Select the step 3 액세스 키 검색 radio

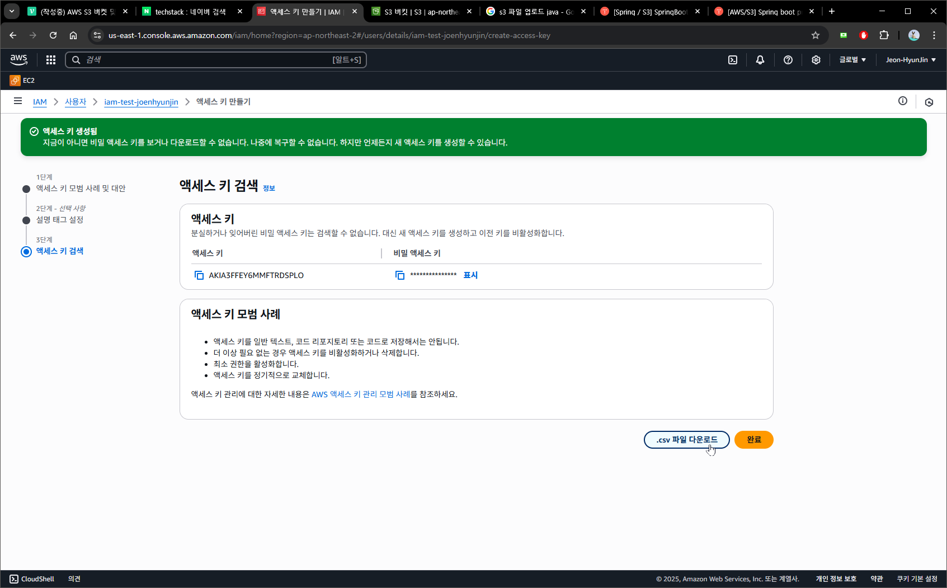click(26, 252)
